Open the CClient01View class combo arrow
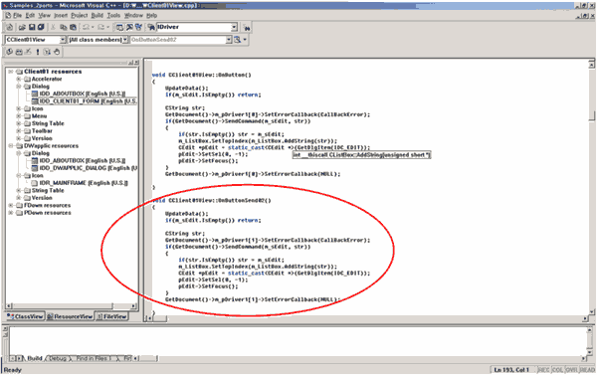The image size is (597, 375). click(63, 40)
